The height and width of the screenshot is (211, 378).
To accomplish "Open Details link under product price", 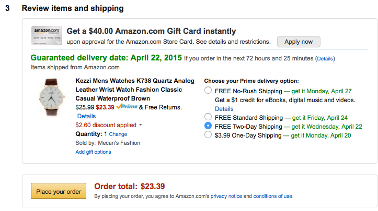I will point(86,116).
